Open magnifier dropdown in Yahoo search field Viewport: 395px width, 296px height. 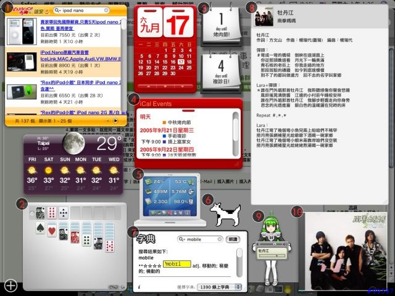coord(58,10)
